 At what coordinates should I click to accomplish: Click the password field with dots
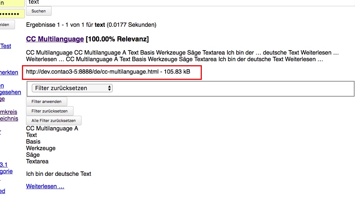(12, 14)
